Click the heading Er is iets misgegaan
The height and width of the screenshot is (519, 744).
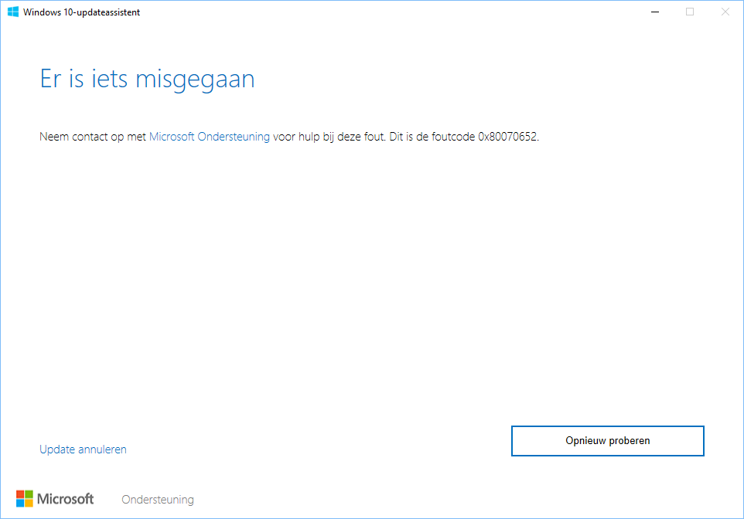tap(147, 79)
